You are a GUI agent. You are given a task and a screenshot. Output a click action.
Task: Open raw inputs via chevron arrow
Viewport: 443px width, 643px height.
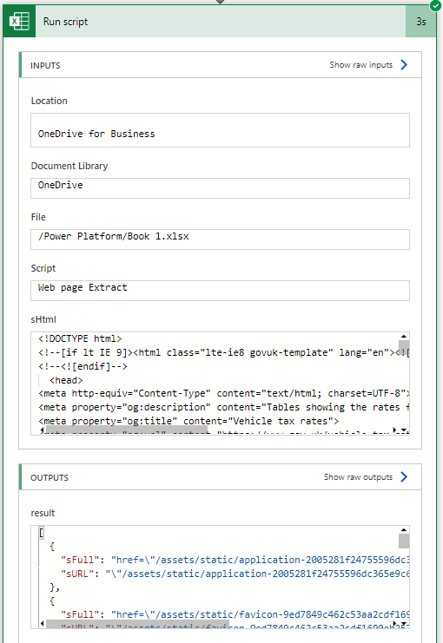(x=404, y=65)
